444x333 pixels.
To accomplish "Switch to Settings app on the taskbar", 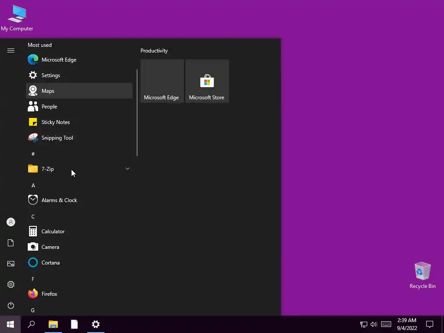I will click(96, 324).
